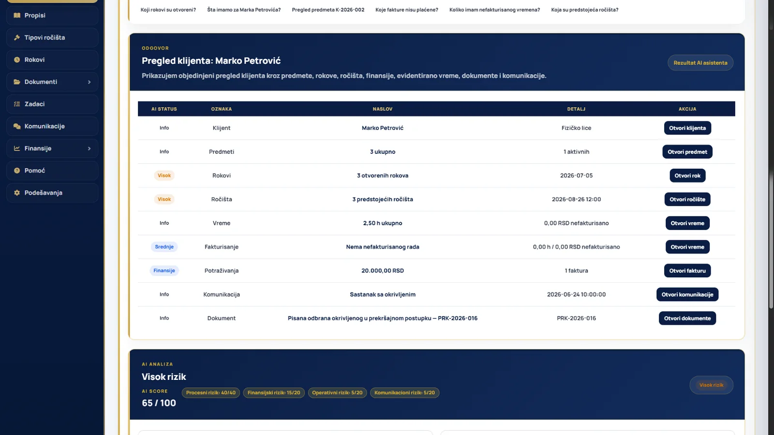Select suggestion 'Koja su predstojeća ročišta?'
The height and width of the screenshot is (435, 774).
[584, 10]
